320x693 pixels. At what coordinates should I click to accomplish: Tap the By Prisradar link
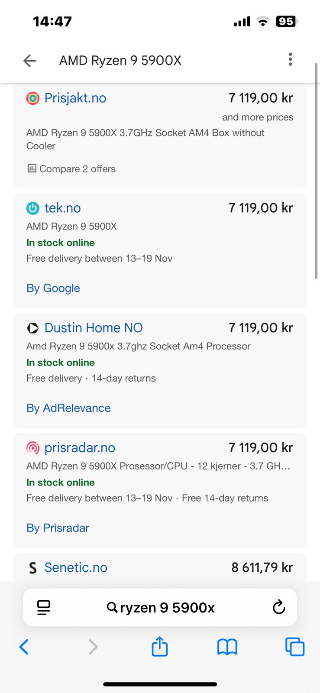point(58,528)
